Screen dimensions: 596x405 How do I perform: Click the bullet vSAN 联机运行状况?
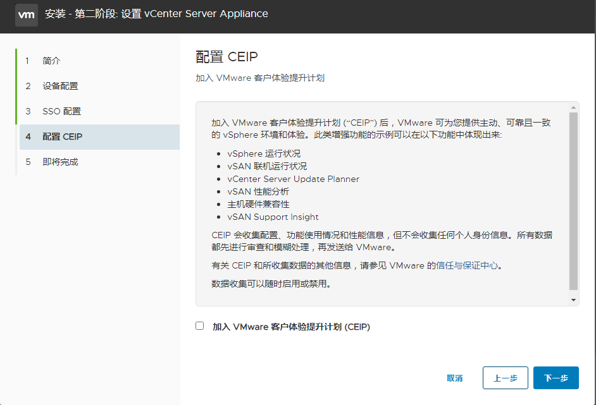point(267,166)
